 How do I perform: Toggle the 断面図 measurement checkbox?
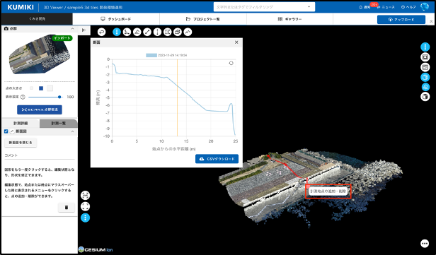tap(6, 131)
